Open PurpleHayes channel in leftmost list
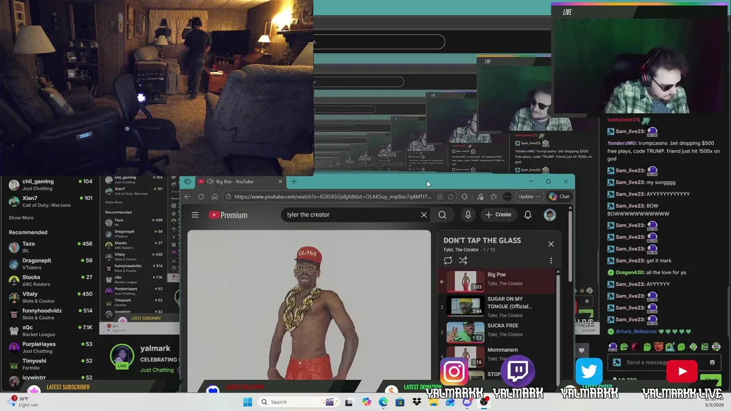731x411 pixels. [x=50, y=347]
